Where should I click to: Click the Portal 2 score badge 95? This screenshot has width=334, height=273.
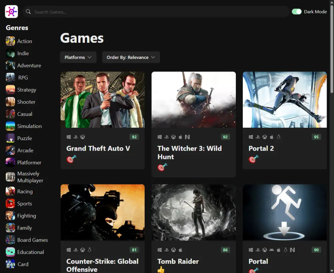tap(316, 137)
